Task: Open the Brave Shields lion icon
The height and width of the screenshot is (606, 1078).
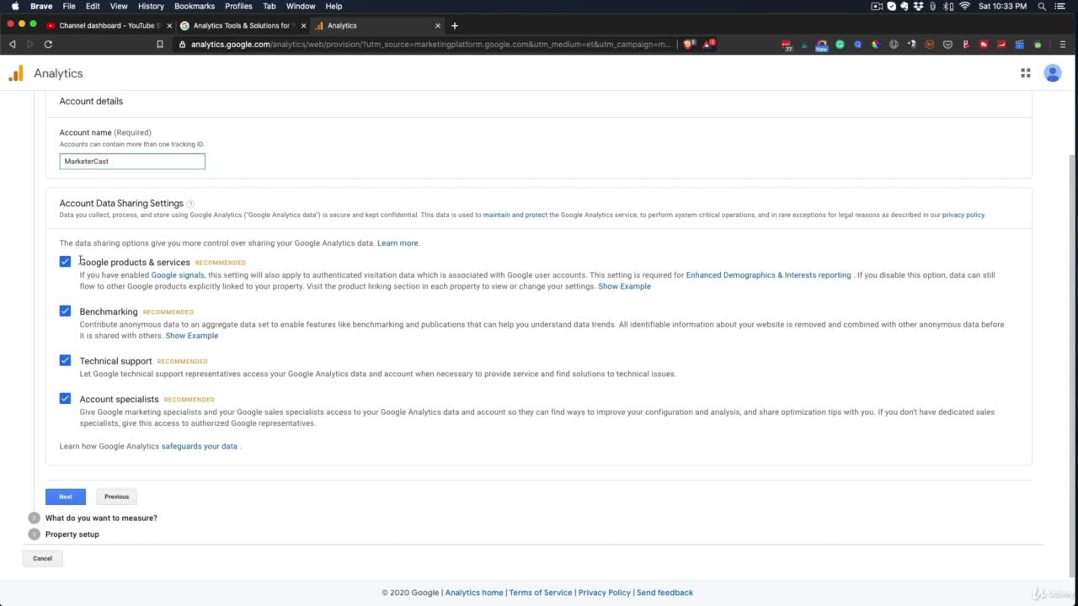Action: tap(689, 44)
